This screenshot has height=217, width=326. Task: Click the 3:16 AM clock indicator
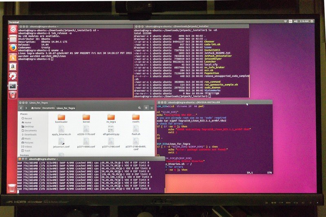(304, 21)
